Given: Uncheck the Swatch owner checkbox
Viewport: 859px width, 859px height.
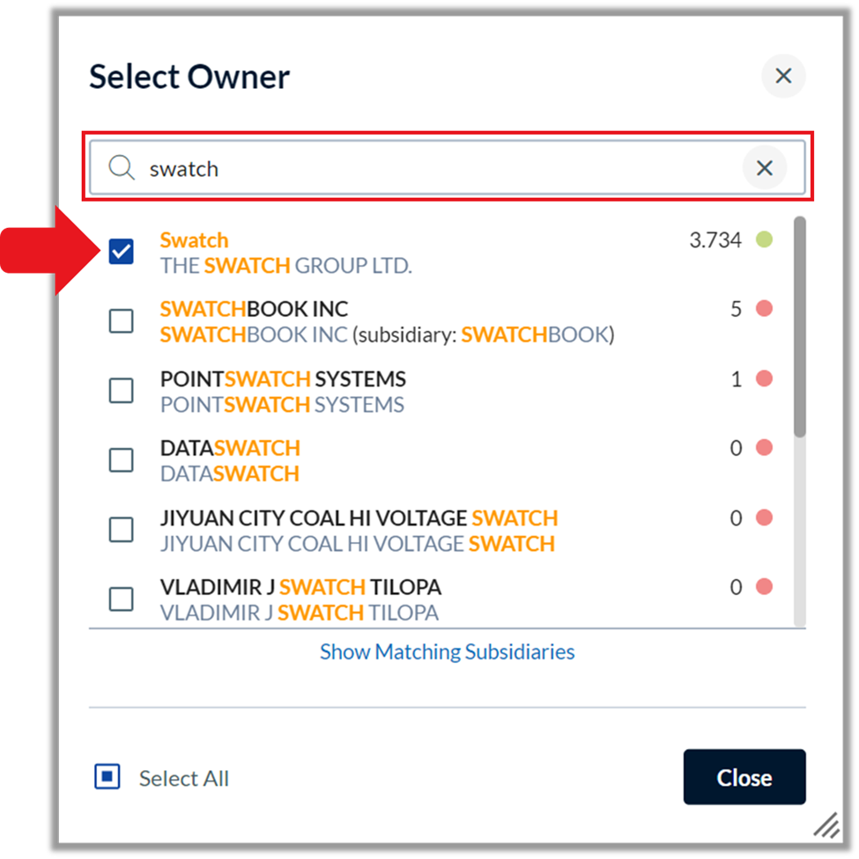Looking at the screenshot, I should coord(122,252).
